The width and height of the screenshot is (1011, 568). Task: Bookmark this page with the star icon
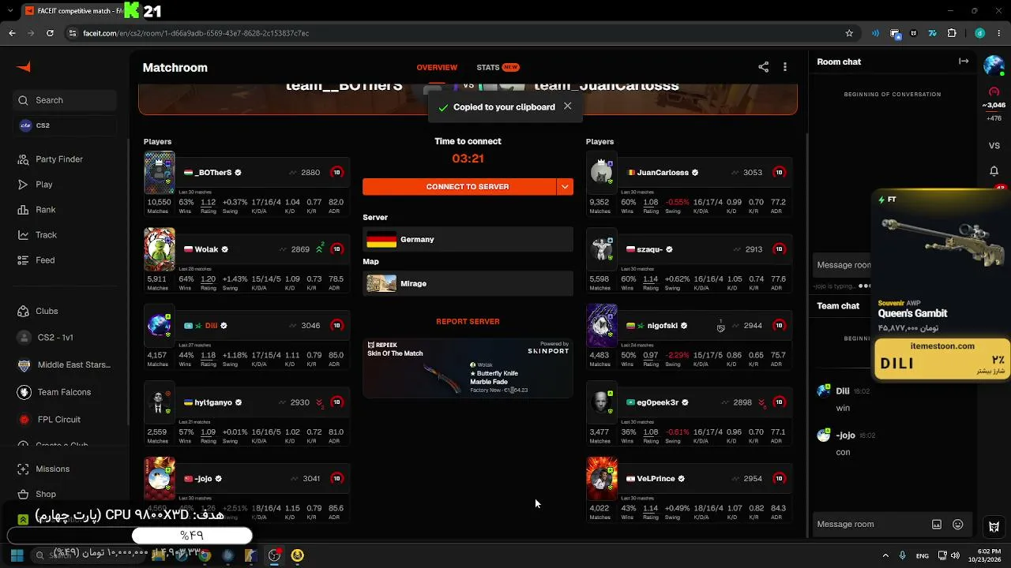coord(849,33)
